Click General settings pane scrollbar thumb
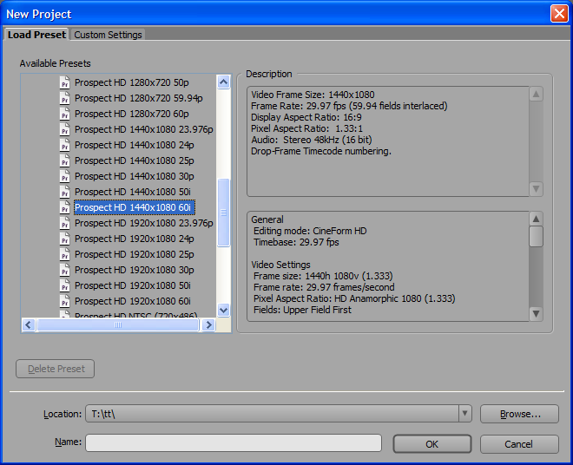 tap(536, 236)
